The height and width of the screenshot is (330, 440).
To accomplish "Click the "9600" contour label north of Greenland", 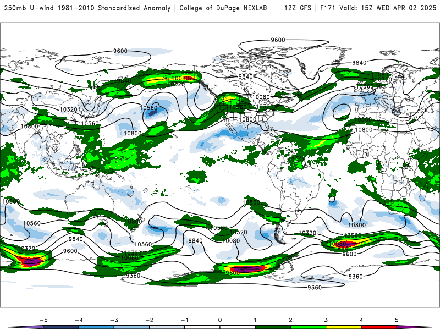I will pyautogui.click(x=278, y=40).
